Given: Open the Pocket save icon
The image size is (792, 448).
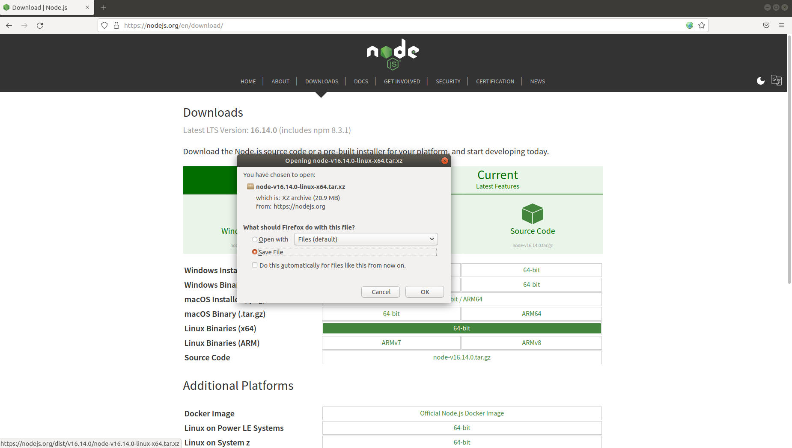Looking at the screenshot, I should pyautogui.click(x=766, y=25).
